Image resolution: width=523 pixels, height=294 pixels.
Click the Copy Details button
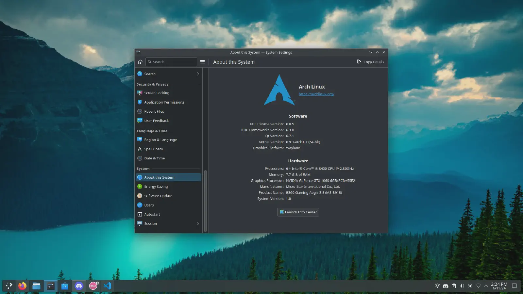(x=370, y=62)
